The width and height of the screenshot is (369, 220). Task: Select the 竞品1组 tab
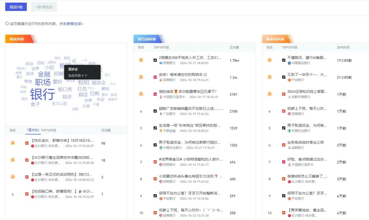click(16, 7)
